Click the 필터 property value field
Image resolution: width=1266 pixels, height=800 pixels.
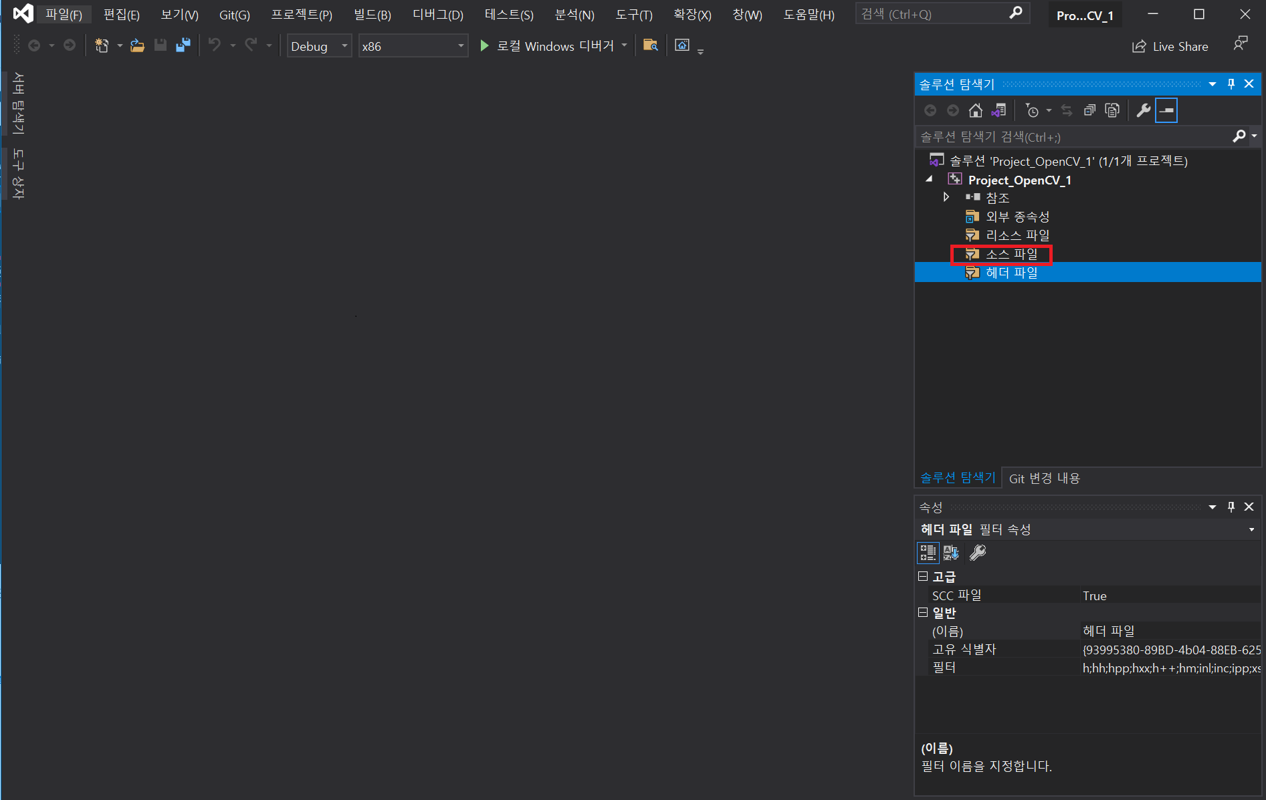(x=1170, y=668)
